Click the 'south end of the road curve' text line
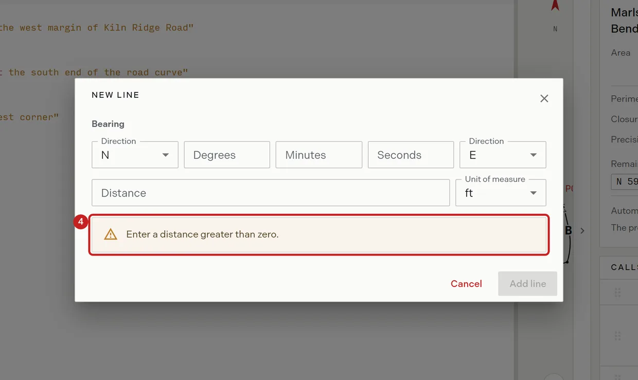The image size is (638, 380). click(94, 73)
